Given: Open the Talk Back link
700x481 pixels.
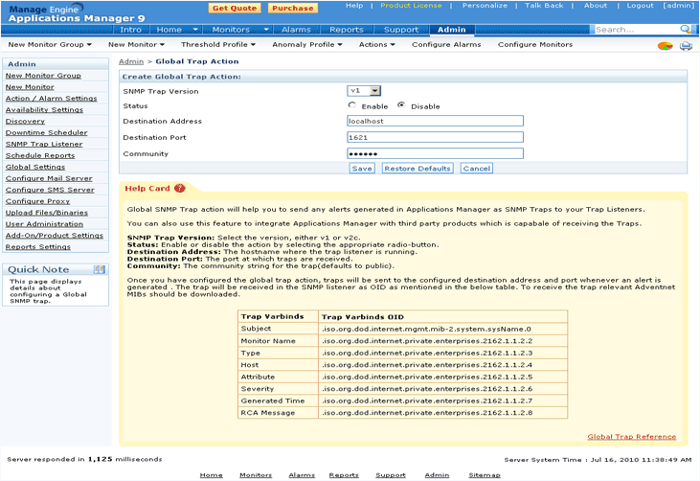Looking at the screenshot, I should [x=544, y=6].
